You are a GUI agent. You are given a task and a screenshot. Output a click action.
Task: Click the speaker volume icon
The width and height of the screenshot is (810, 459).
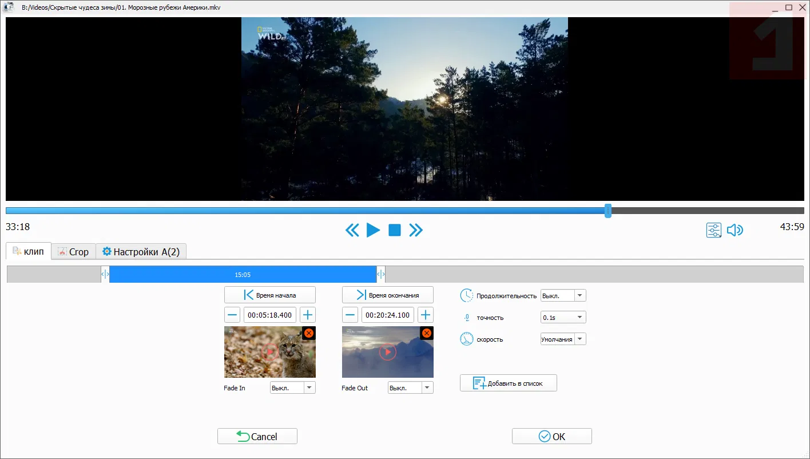pos(735,230)
